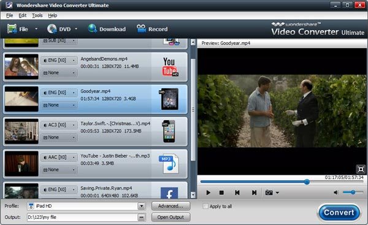Select the Saving.Private.Ryan.mp4 thumbnail
This screenshot has width=368, height=225.
click(21, 191)
